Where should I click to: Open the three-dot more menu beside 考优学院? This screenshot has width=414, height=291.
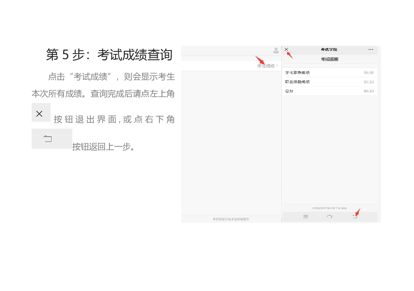[371, 50]
